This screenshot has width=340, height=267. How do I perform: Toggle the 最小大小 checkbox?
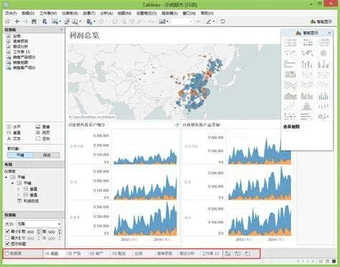pyautogui.click(x=7, y=231)
